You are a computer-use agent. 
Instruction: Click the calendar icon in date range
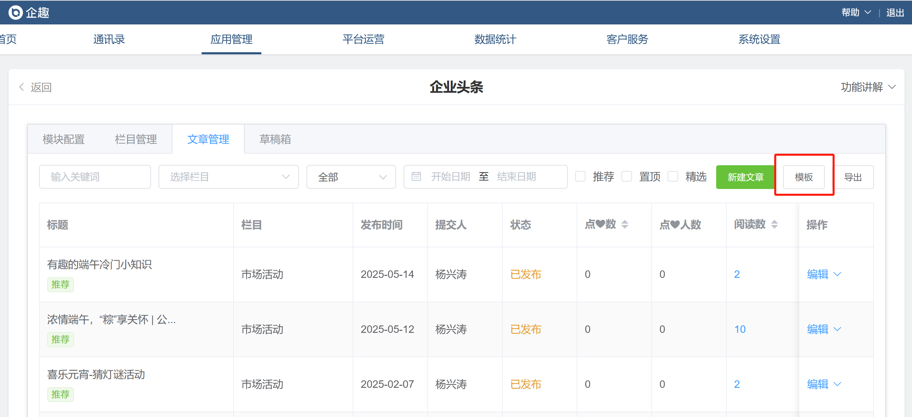pyautogui.click(x=416, y=176)
